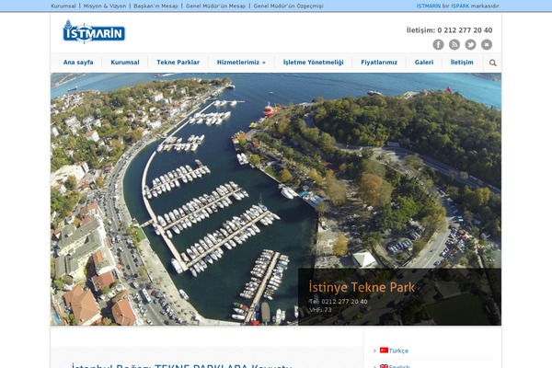Expand the Hizmetlerimiz menu

[x=241, y=63]
